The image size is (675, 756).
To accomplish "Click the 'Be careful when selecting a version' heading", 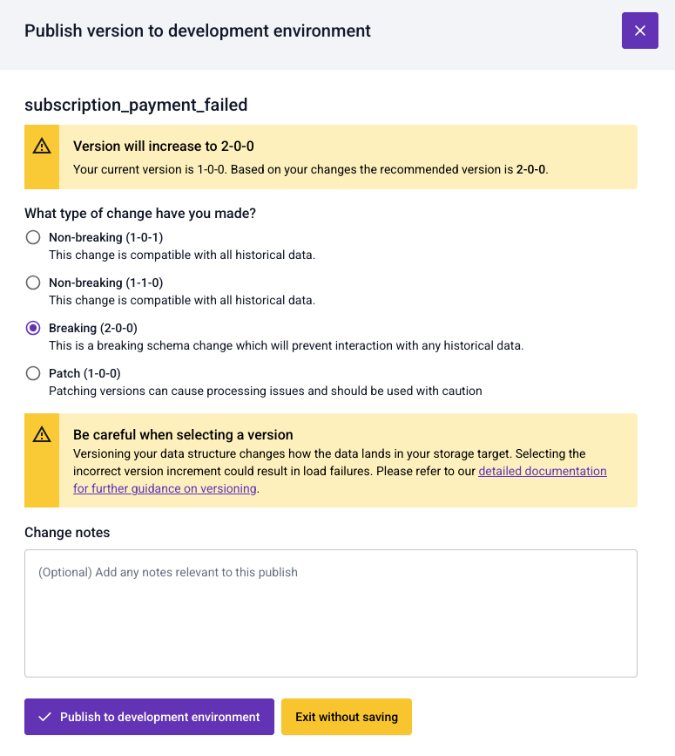I will coord(183,434).
